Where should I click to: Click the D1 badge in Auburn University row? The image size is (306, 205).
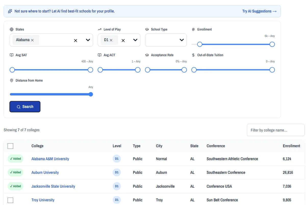coord(117,172)
